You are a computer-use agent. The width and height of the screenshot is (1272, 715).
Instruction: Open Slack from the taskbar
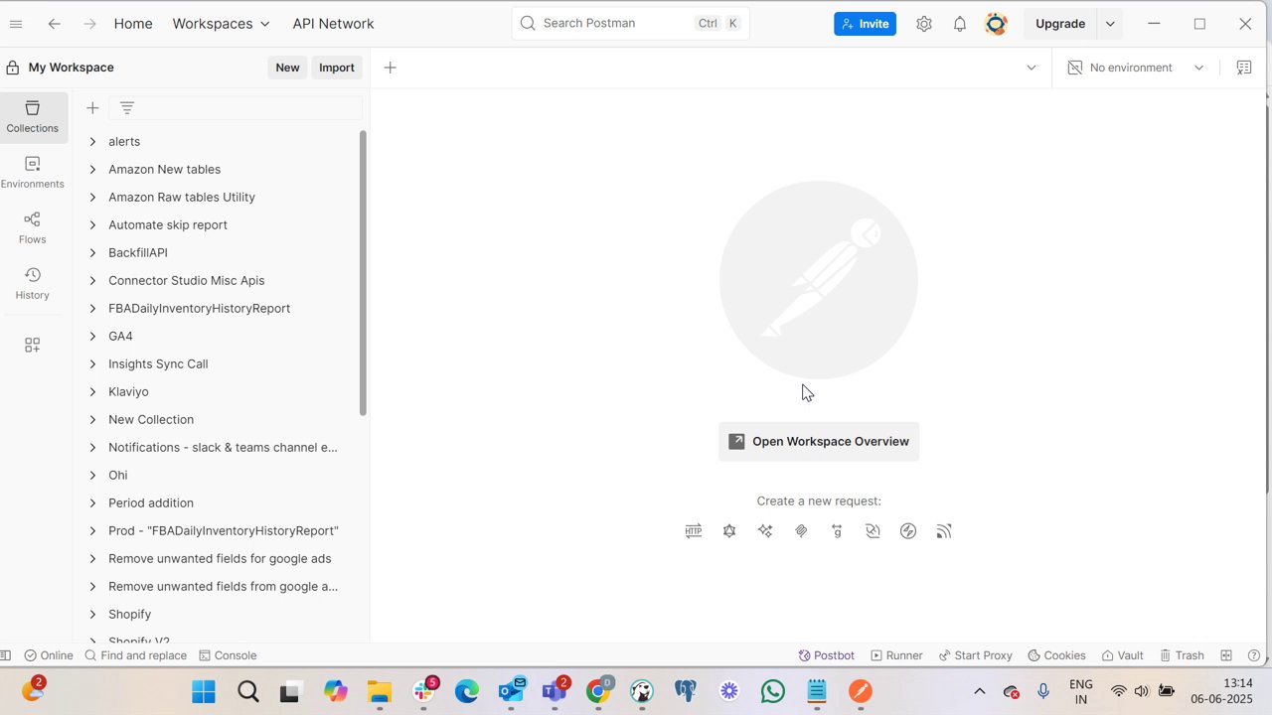423,691
